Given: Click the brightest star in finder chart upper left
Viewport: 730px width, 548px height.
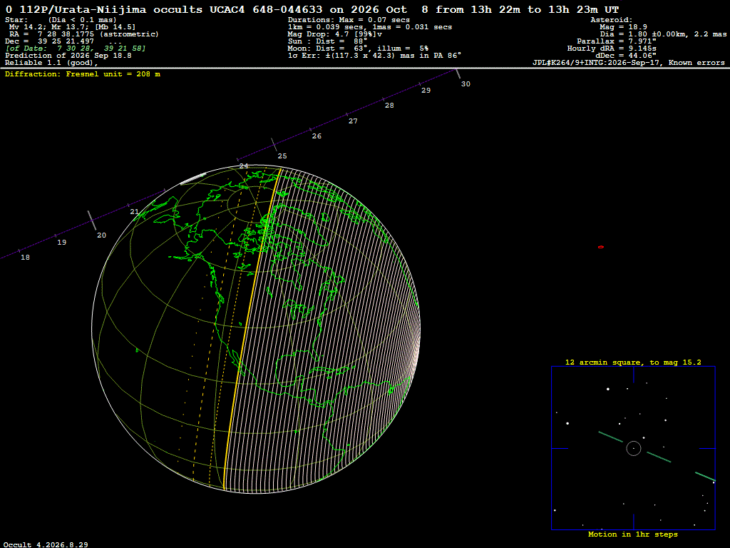Looking at the screenshot, I should click(x=608, y=389).
